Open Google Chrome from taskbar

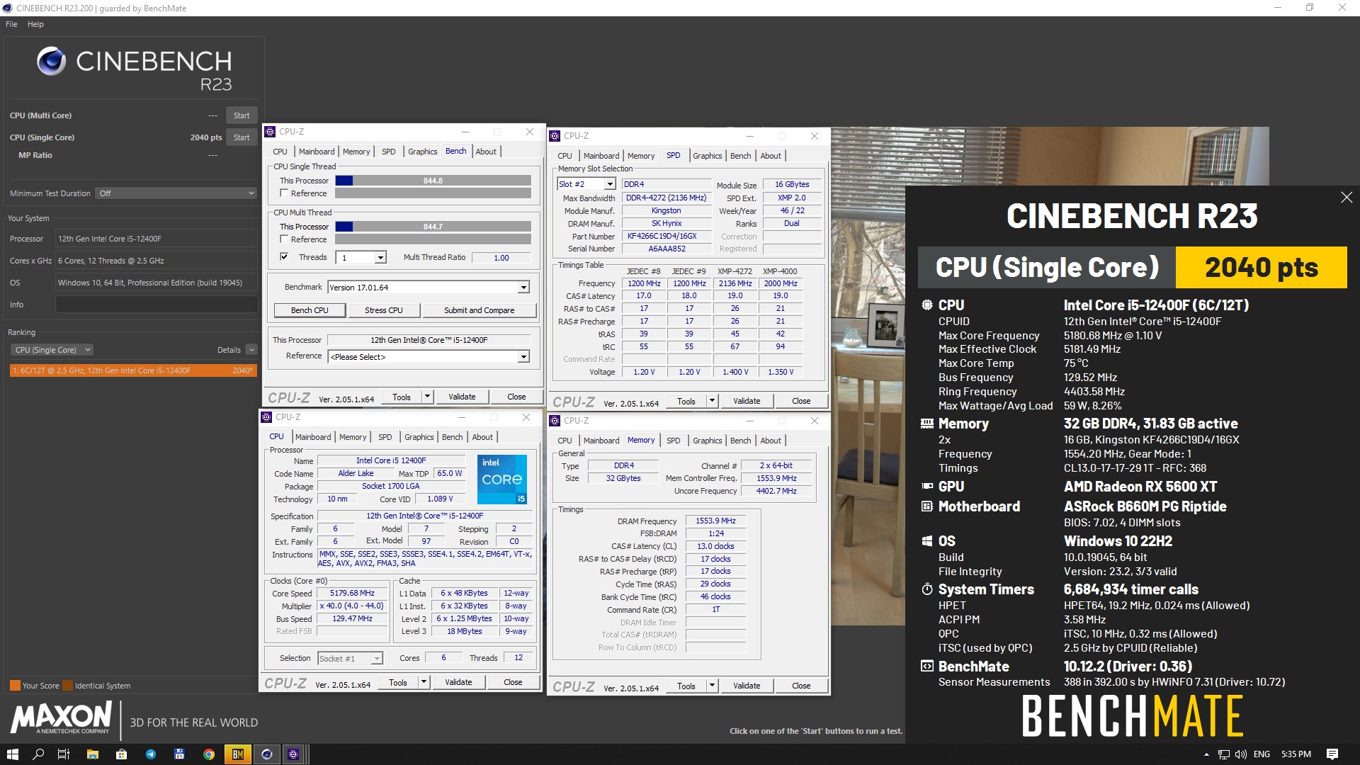(x=208, y=754)
